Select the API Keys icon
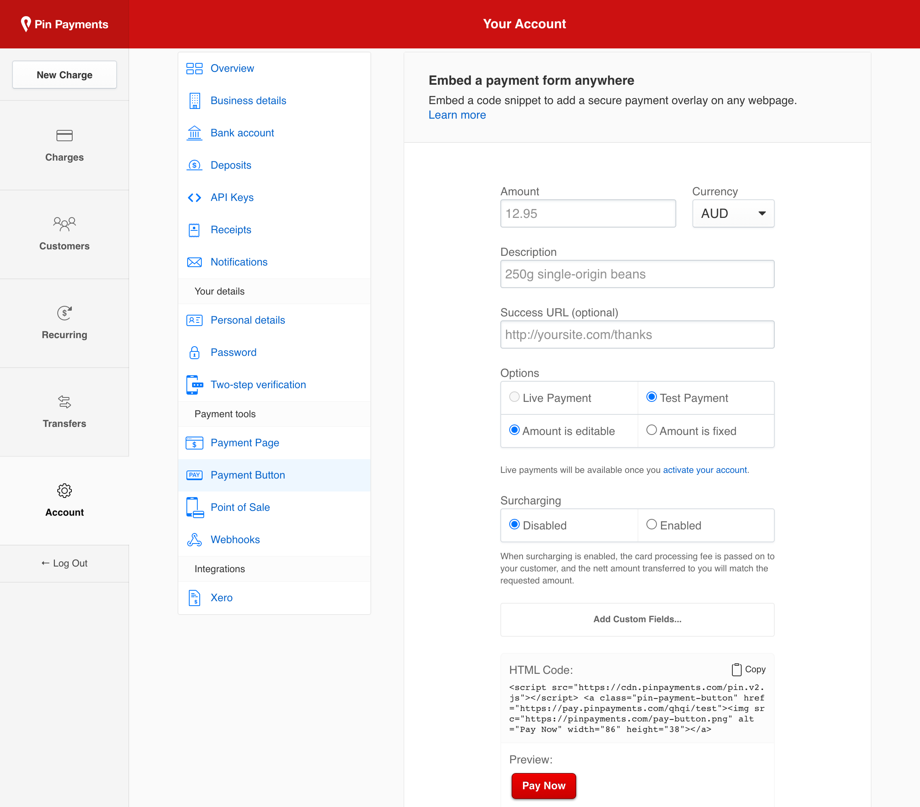Image resolution: width=920 pixels, height=807 pixels. pyautogui.click(x=194, y=197)
